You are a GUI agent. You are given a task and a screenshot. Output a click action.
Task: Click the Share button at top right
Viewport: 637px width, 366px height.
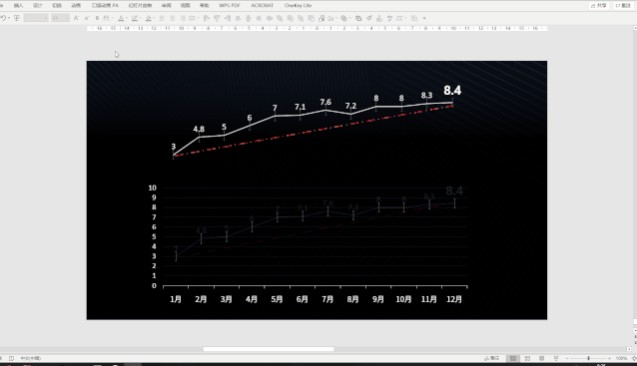point(599,6)
